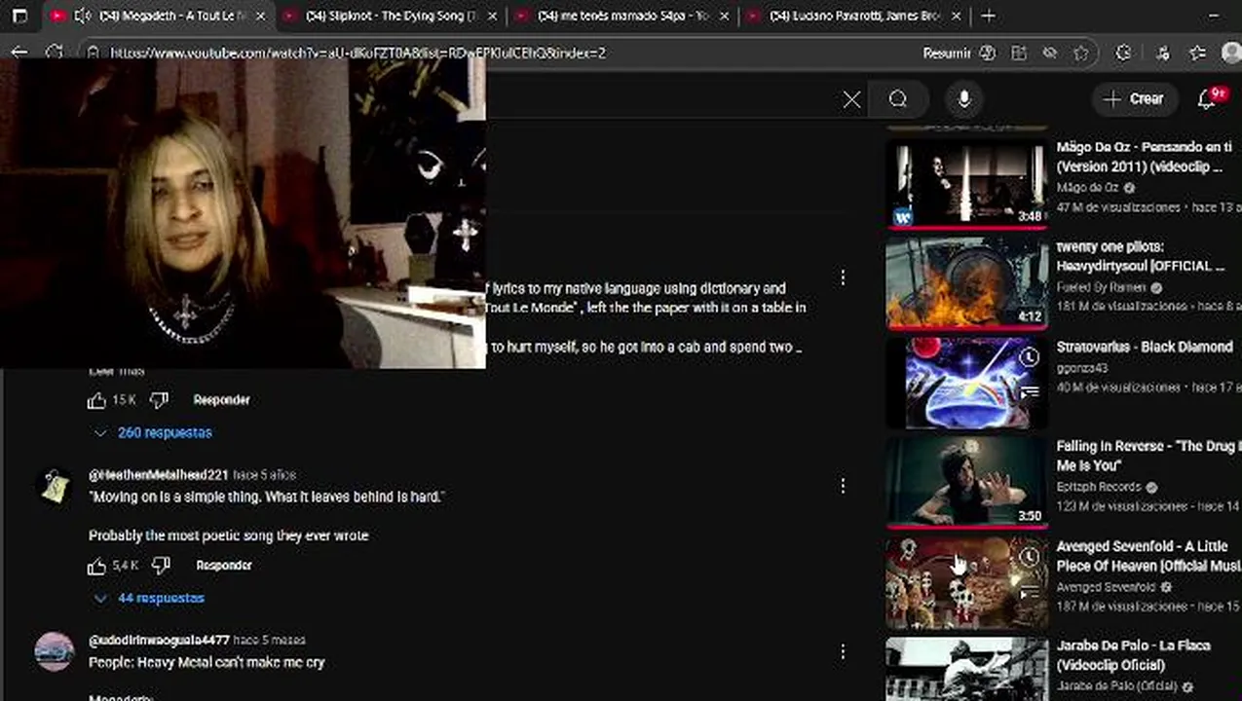Open browser extensions icon

coord(1123,53)
